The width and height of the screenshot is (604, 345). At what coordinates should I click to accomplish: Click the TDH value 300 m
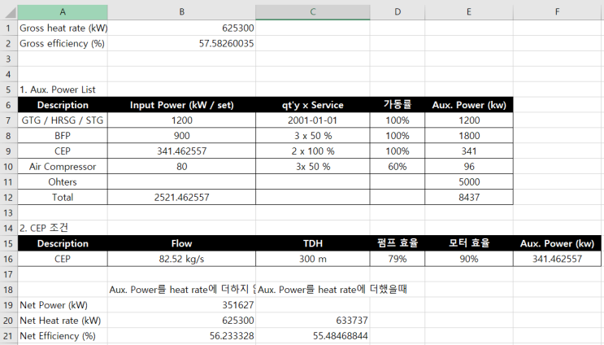pyautogui.click(x=311, y=259)
